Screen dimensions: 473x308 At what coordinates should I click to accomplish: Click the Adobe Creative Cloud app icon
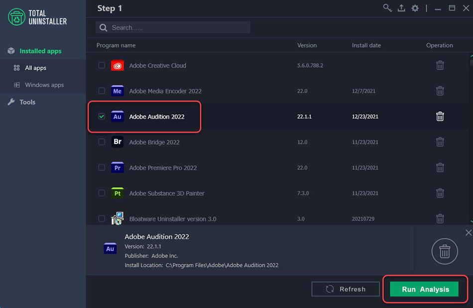[118, 66]
